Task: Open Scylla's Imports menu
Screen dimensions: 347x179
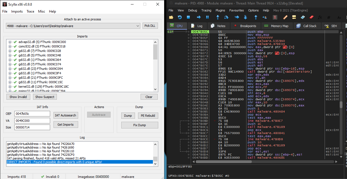Action: pos(17,11)
